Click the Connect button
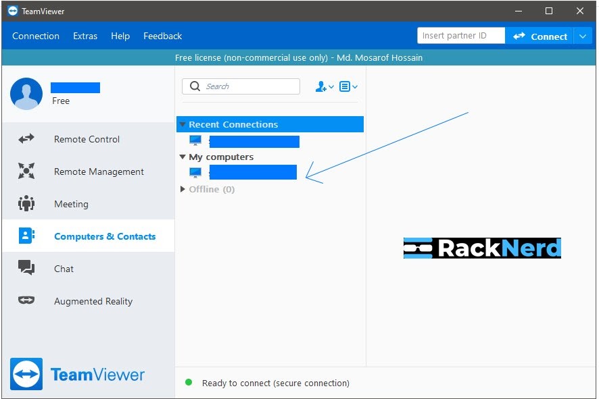This screenshot has width=599, height=399. [x=540, y=36]
